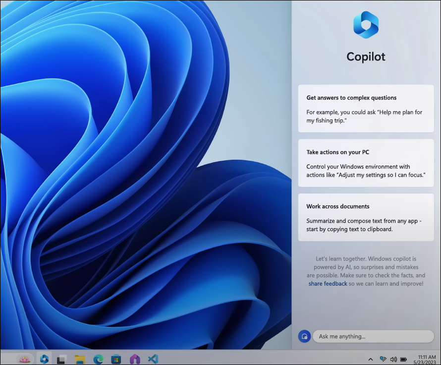The width and height of the screenshot is (441, 365).
Task: Check battery status from the system tray
Action: coord(404,359)
